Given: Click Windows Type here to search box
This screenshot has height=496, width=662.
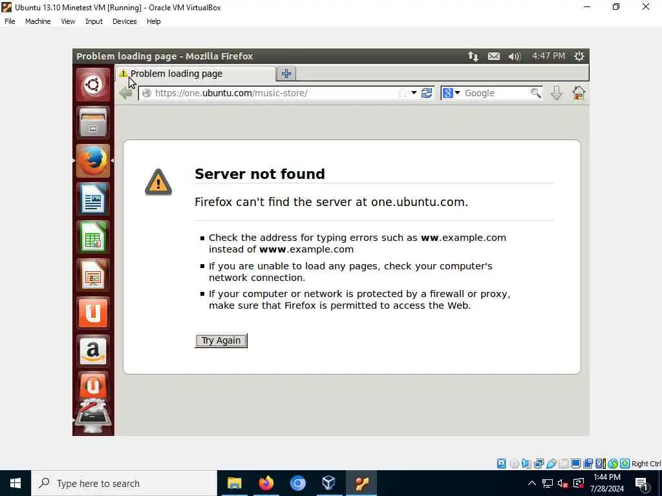Looking at the screenshot, I should click(x=123, y=483).
